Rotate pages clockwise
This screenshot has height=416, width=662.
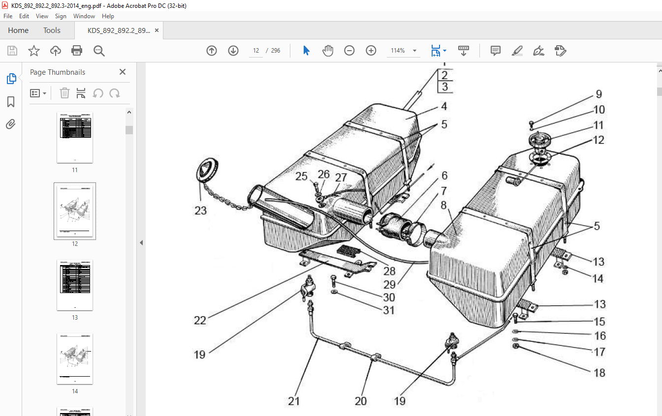point(115,93)
